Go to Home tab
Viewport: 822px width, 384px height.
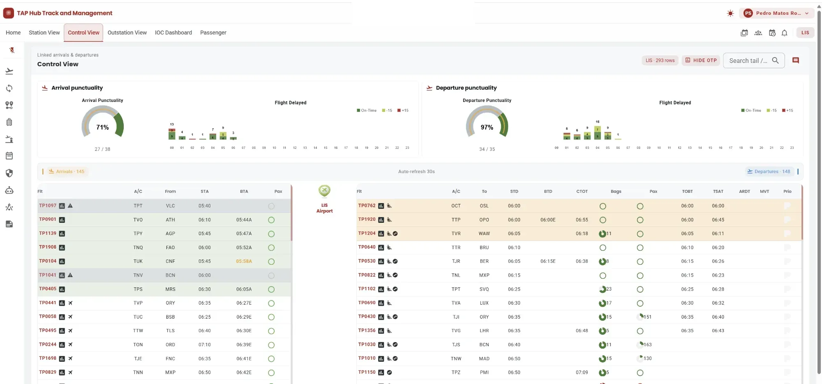[x=13, y=33]
